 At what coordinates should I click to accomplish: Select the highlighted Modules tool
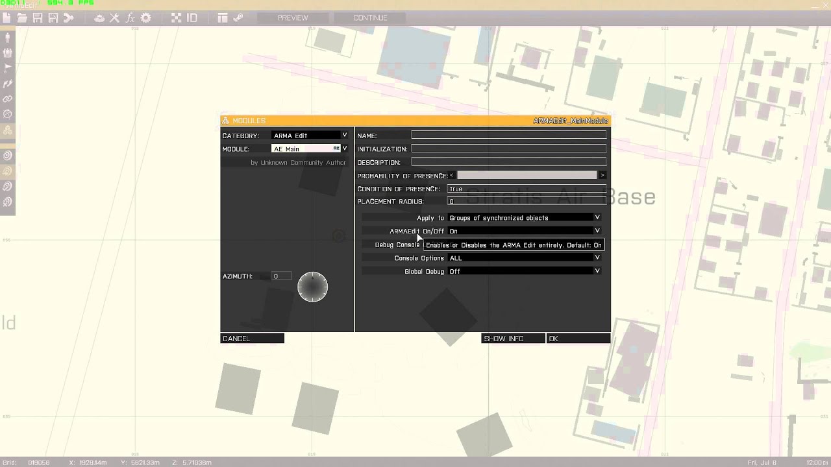tap(8, 130)
